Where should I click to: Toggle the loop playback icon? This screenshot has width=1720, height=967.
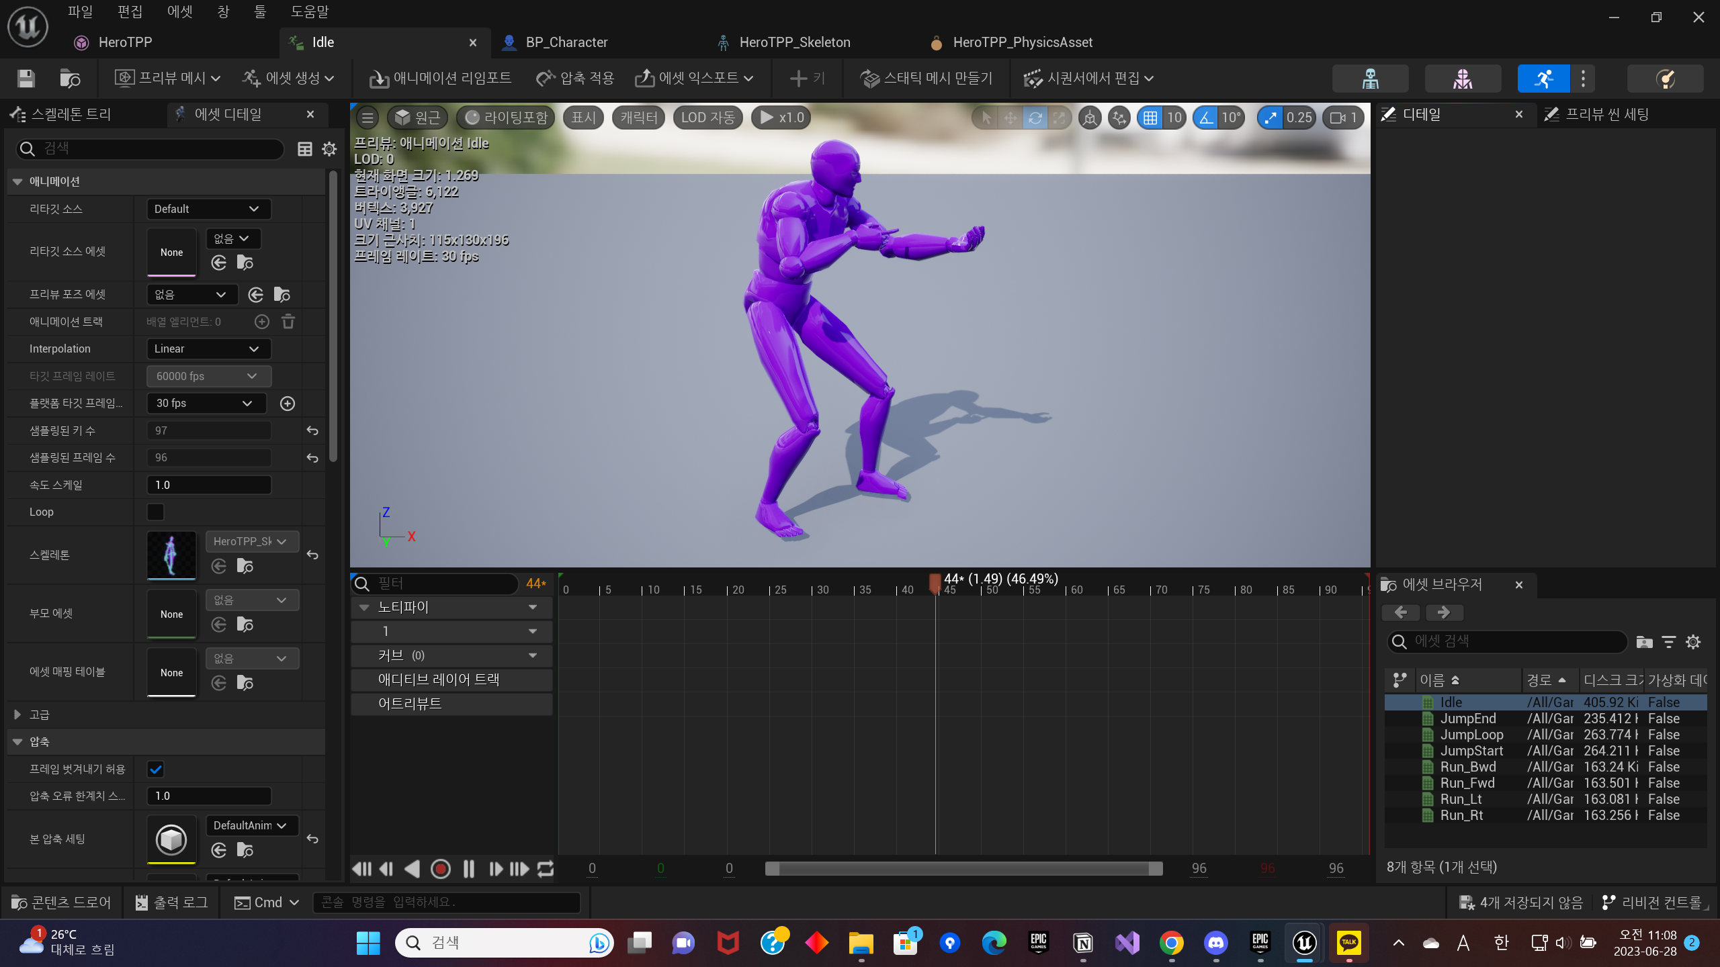coord(546,869)
